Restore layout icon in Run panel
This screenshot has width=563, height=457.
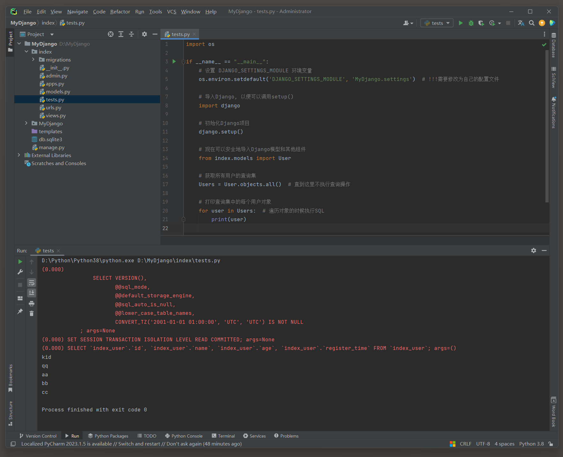click(20, 298)
